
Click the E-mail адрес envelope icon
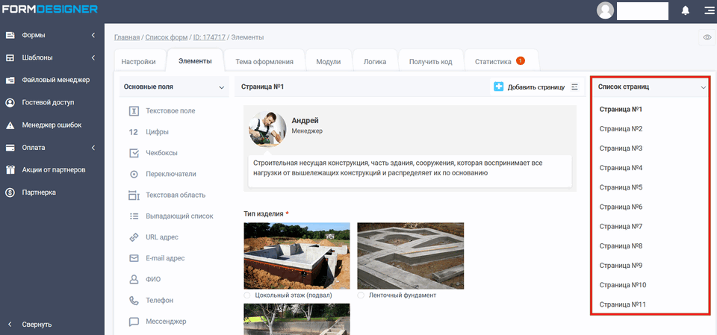coord(134,258)
